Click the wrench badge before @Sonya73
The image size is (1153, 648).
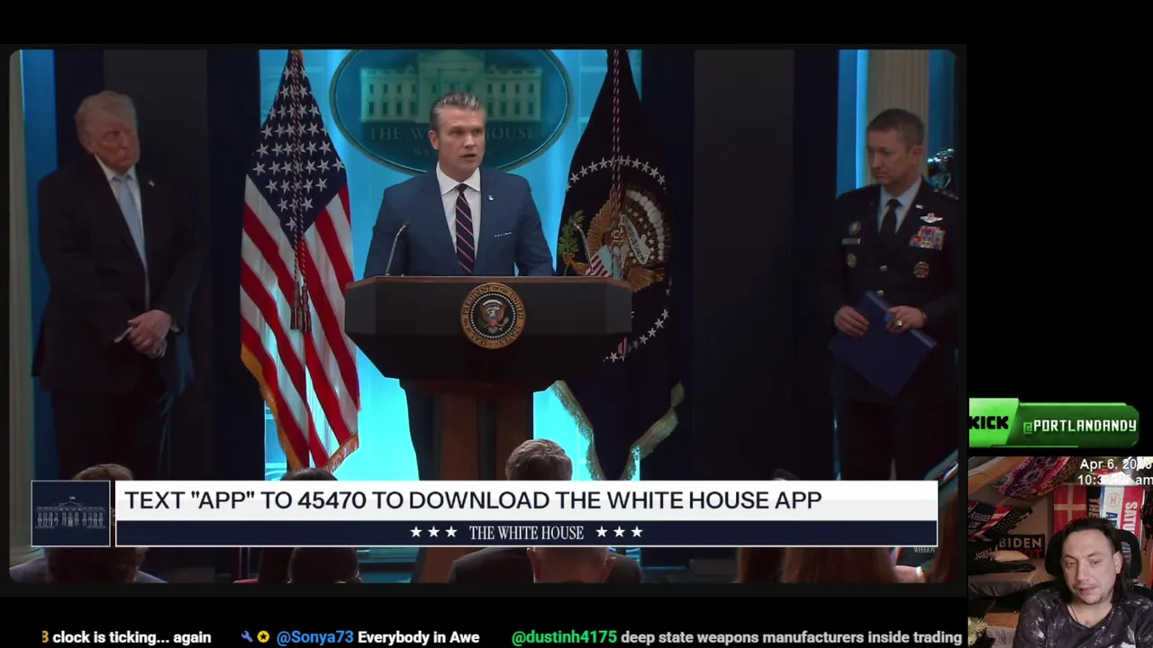(x=247, y=637)
